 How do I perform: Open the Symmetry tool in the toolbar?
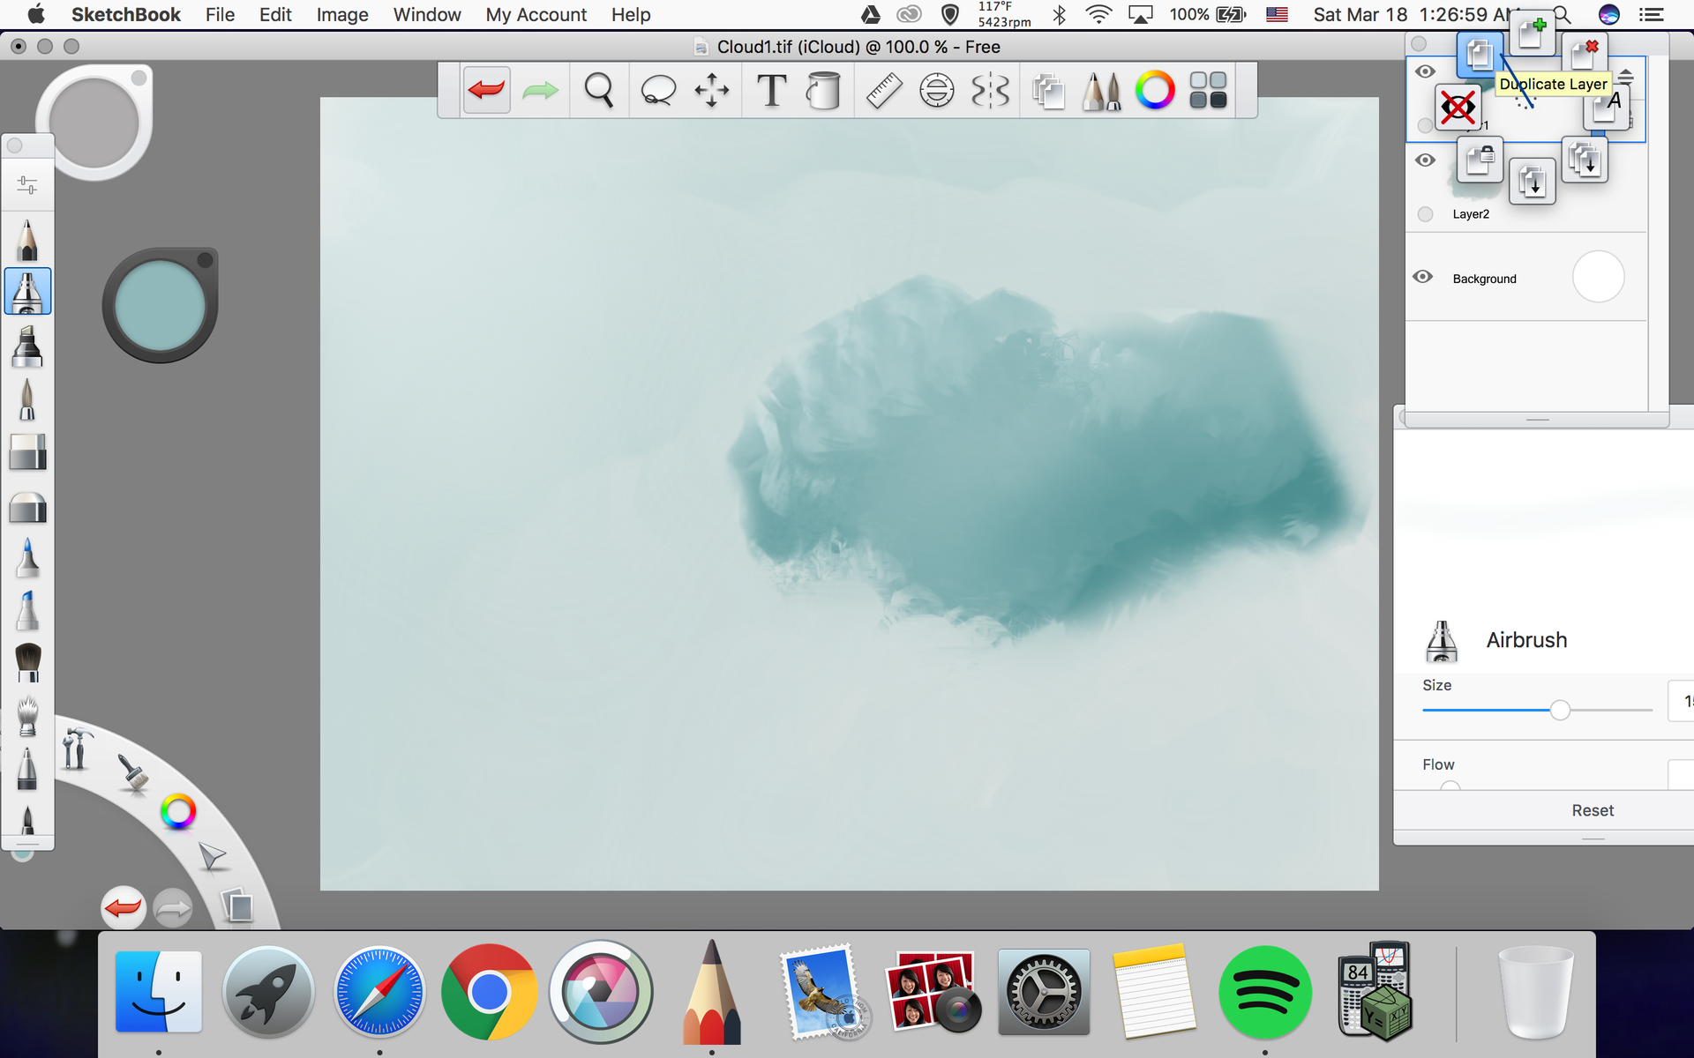[990, 90]
